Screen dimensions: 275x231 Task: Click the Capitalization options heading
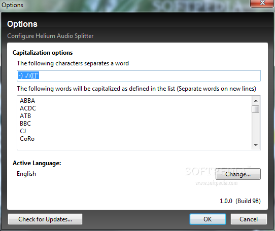tap(43, 53)
